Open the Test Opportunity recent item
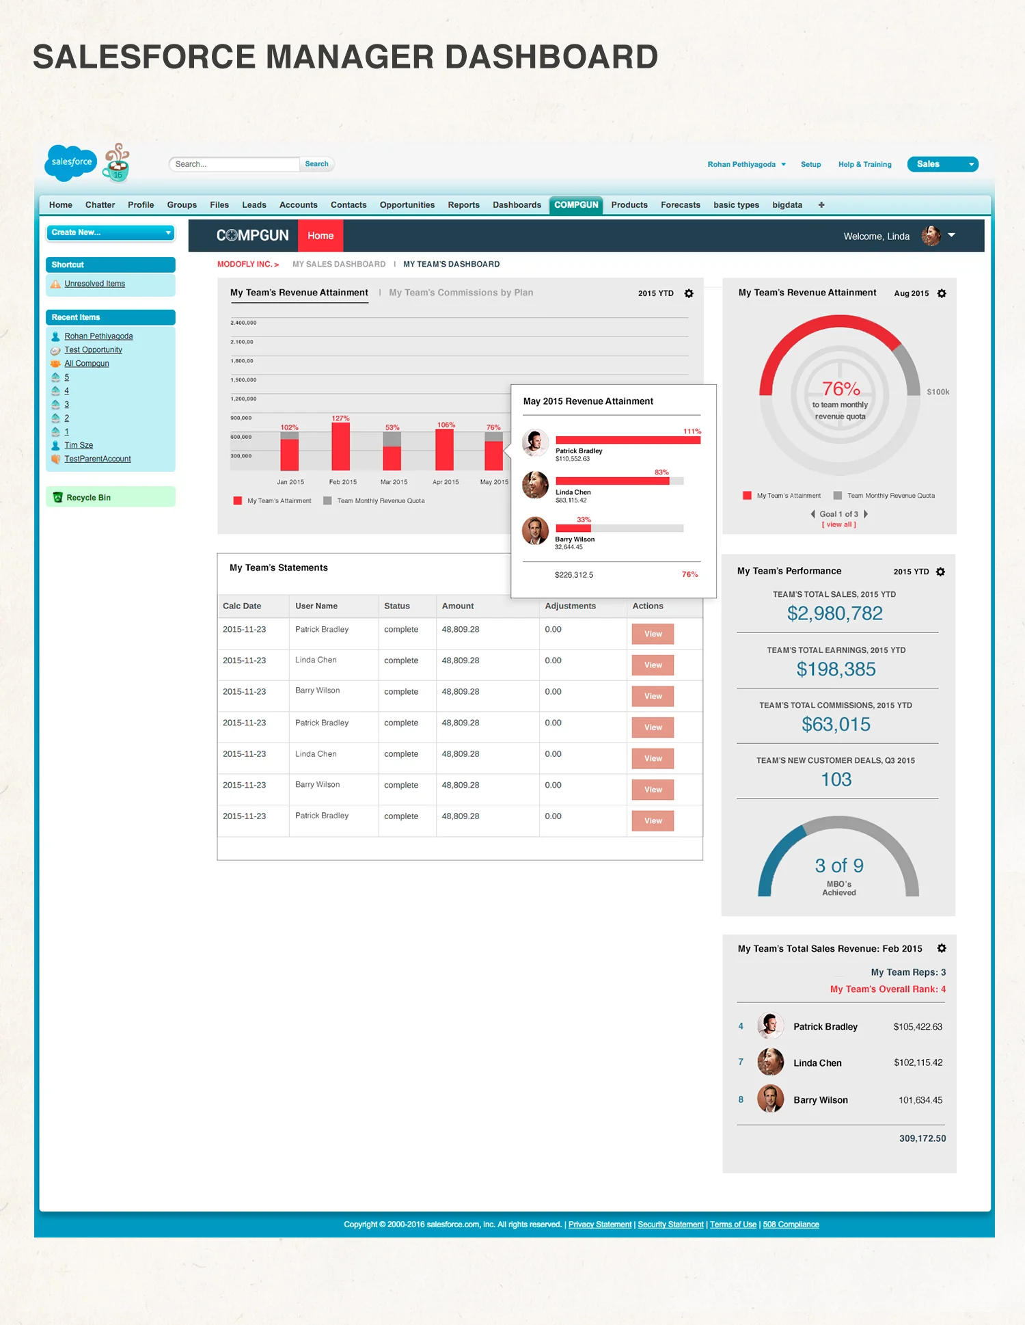The image size is (1025, 1325). click(x=94, y=350)
